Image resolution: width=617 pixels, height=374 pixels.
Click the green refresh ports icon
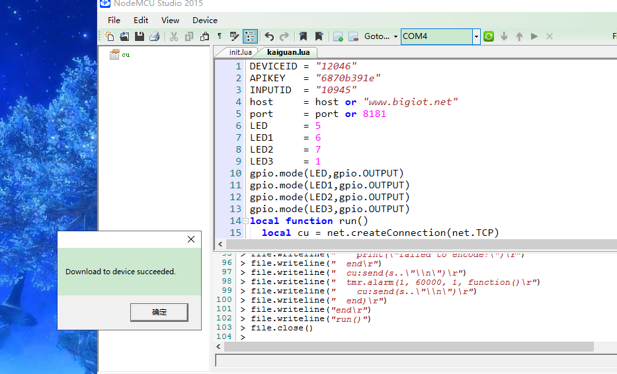[x=489, y=36]
